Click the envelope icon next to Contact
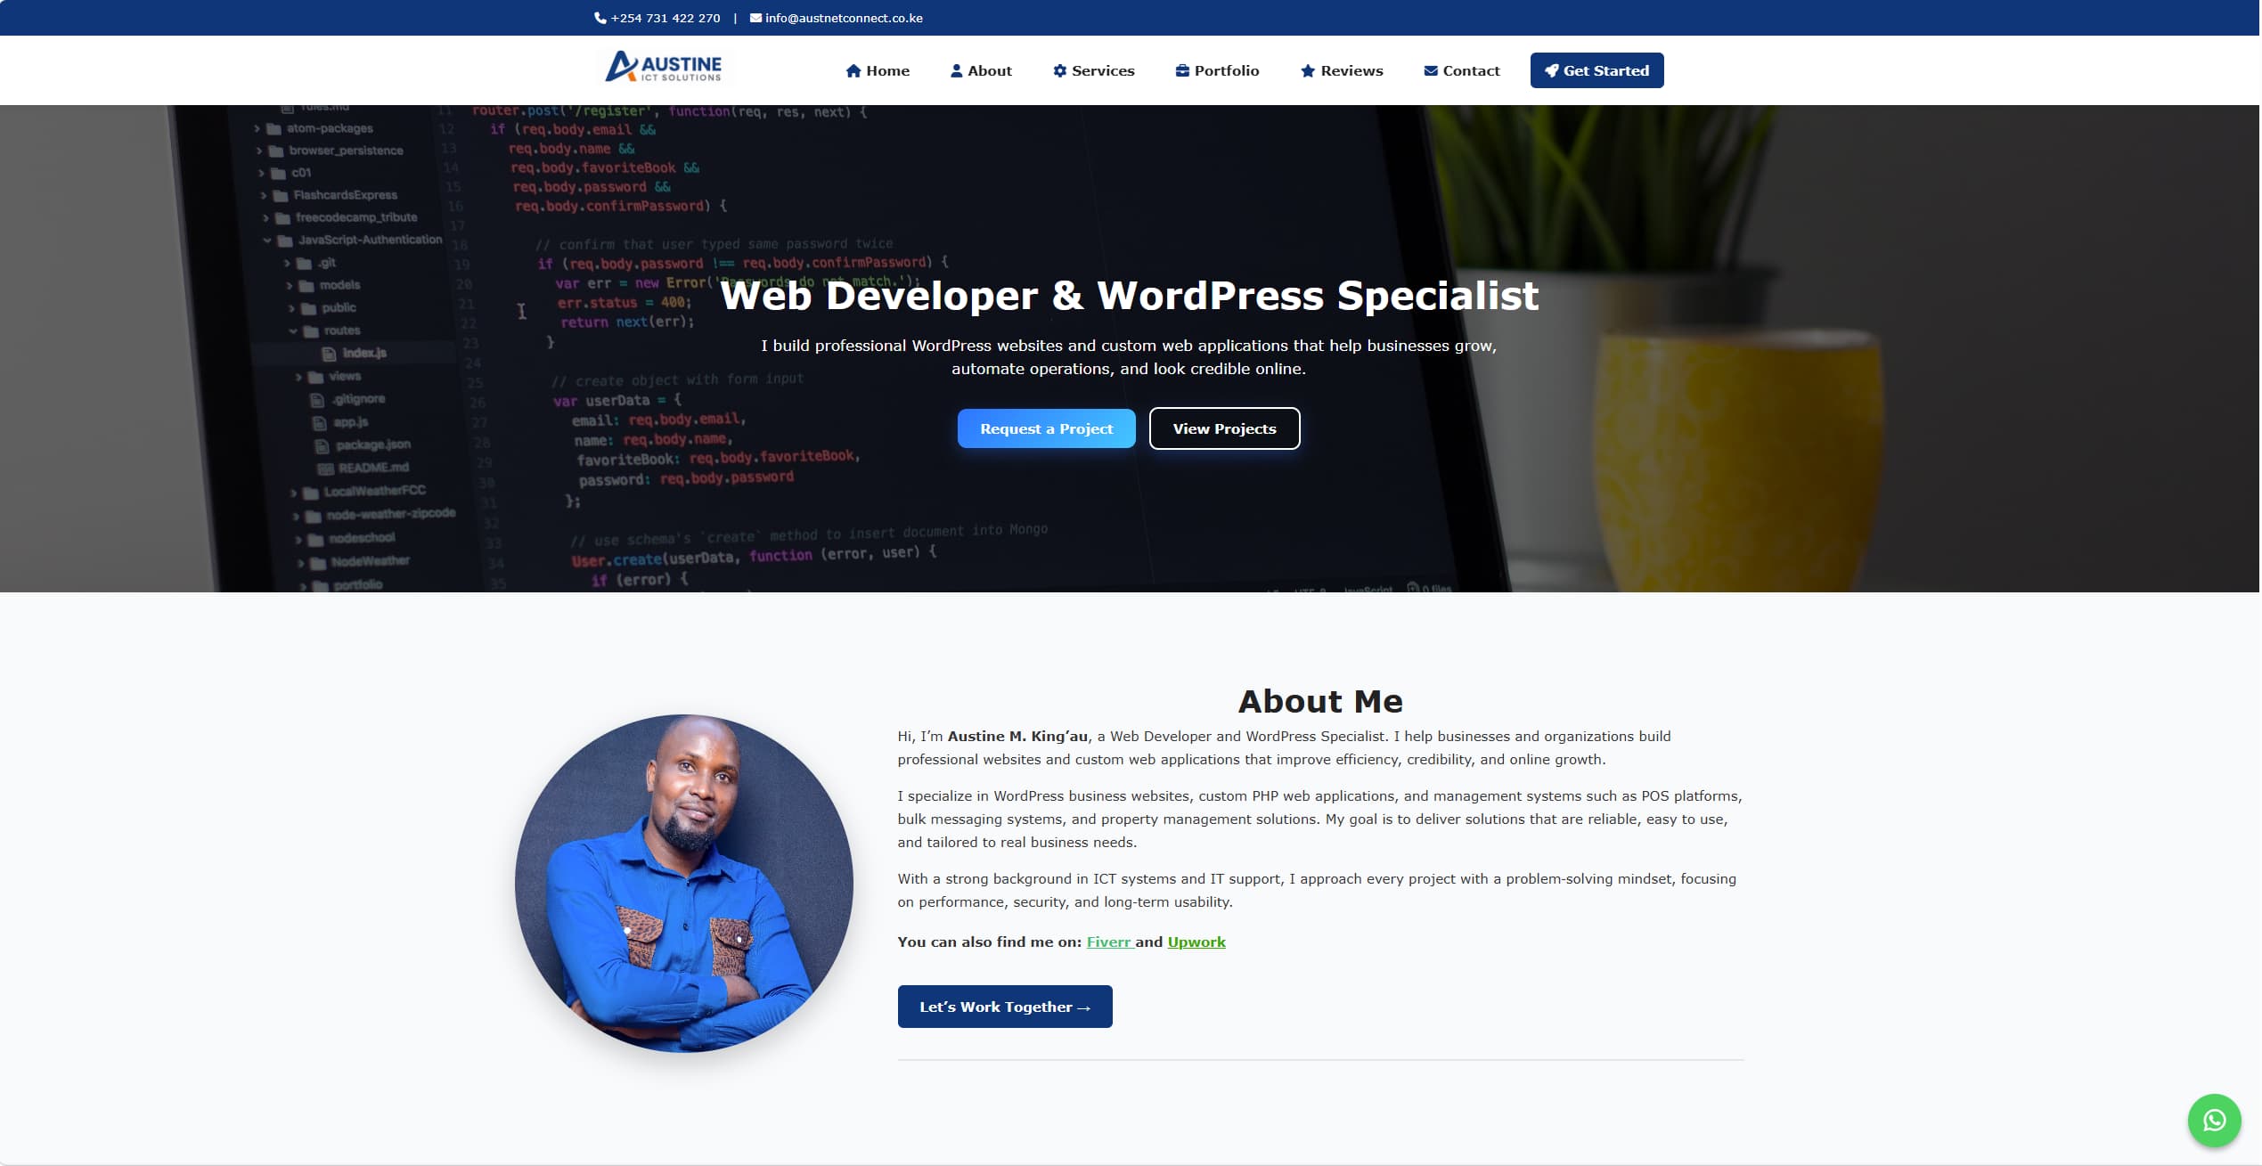Image resolution: width=2262 pixels, height=1166 pixels. (1431, 70)
